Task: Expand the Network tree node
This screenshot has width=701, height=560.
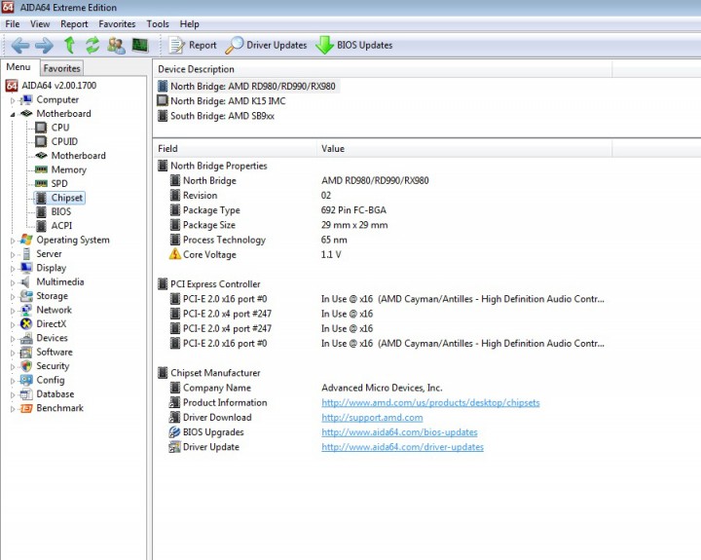Action: coord(13,311)
